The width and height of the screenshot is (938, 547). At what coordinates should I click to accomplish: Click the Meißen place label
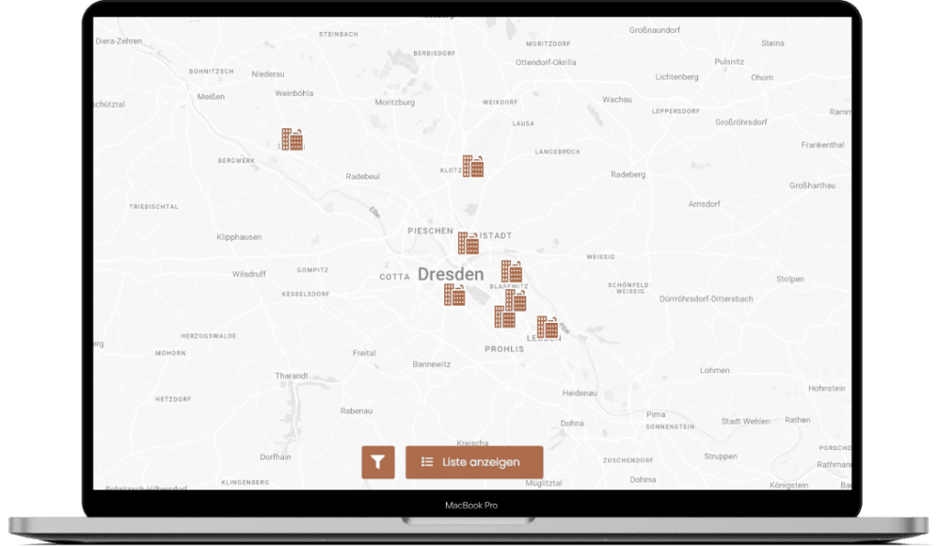pyautogui.click(x=211, y=97)
